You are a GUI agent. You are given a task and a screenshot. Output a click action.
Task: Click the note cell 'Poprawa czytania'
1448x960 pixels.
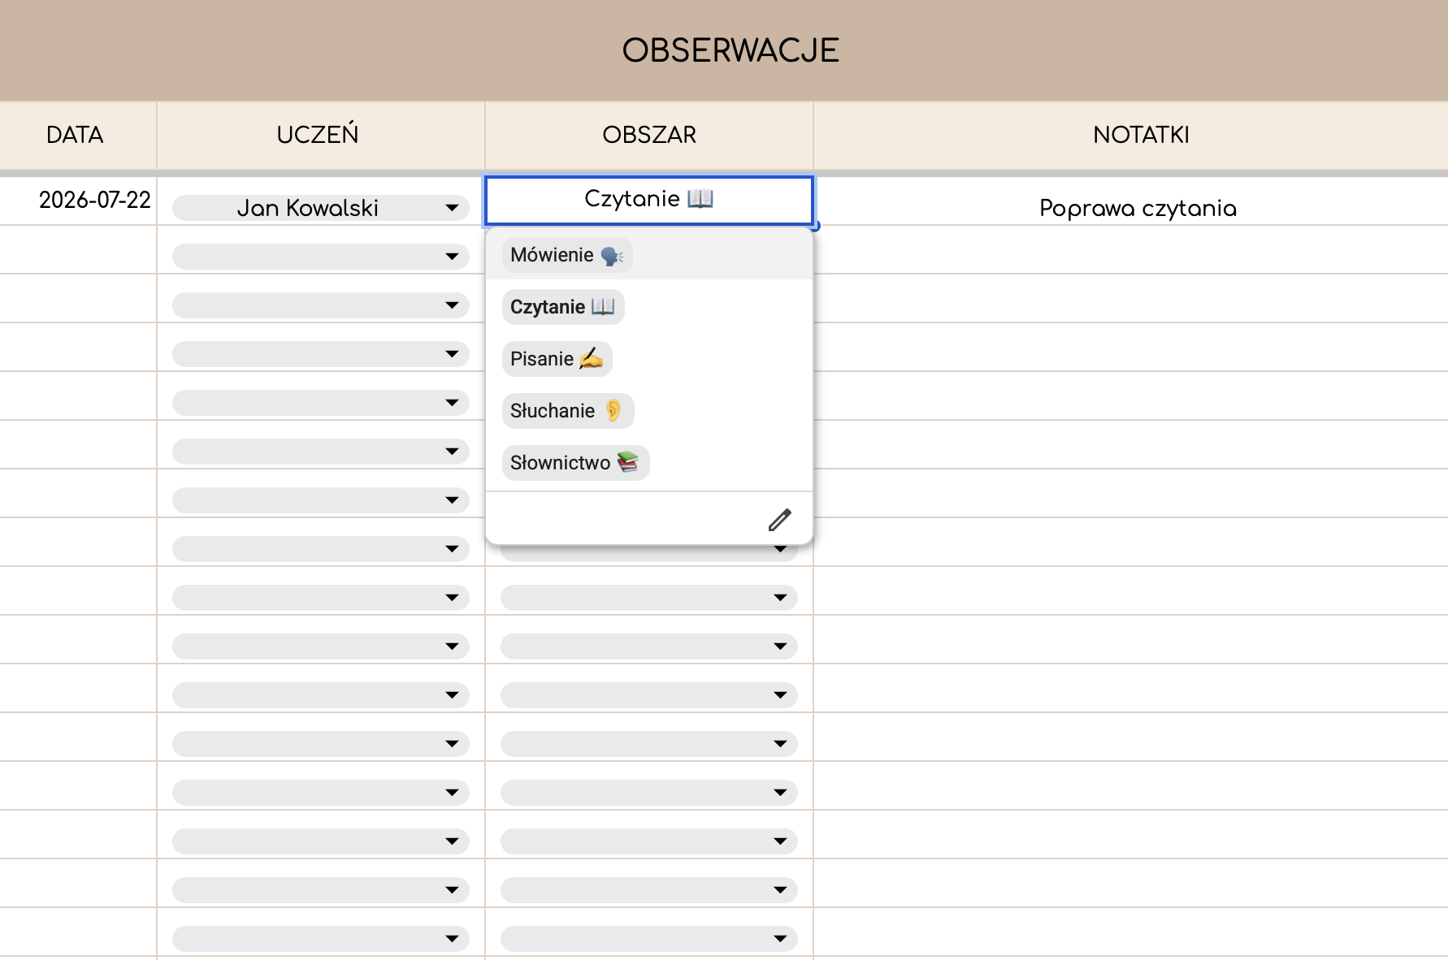click(1131, 201)
